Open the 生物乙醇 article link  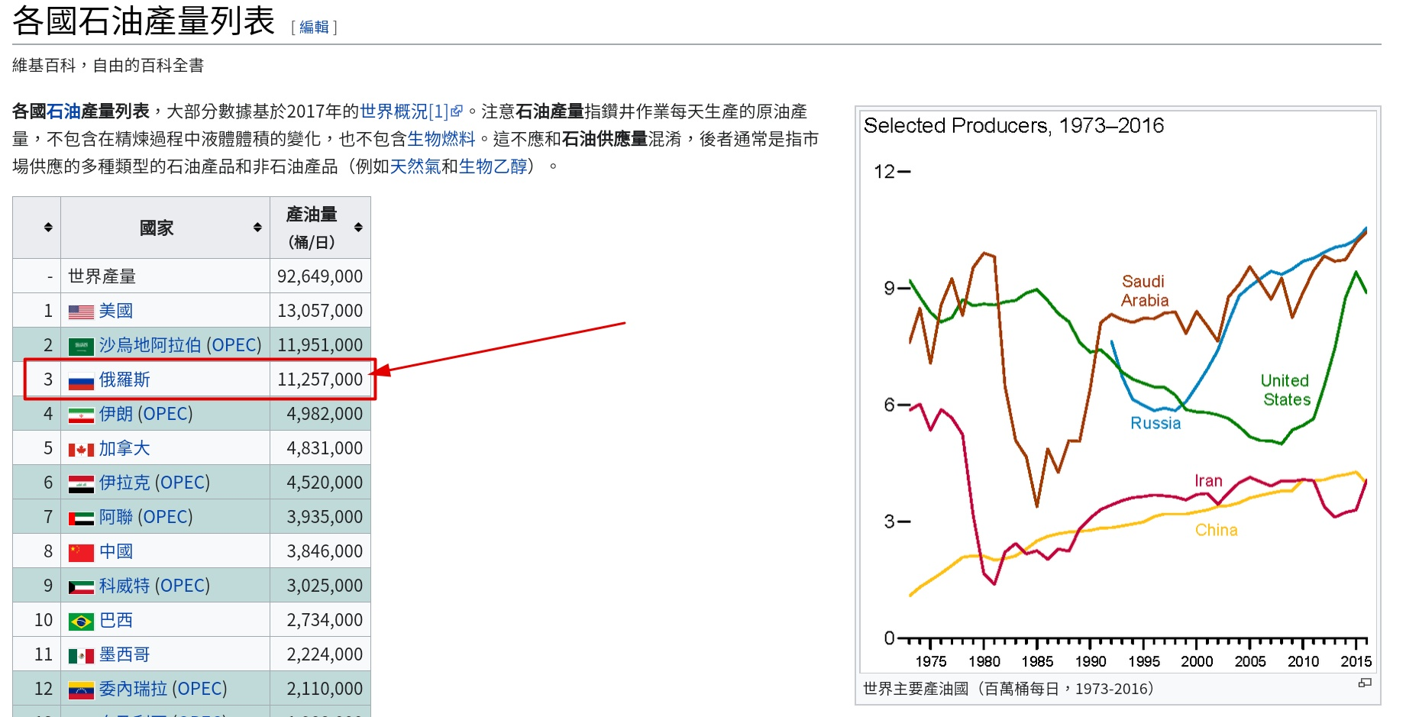point(493,166)
